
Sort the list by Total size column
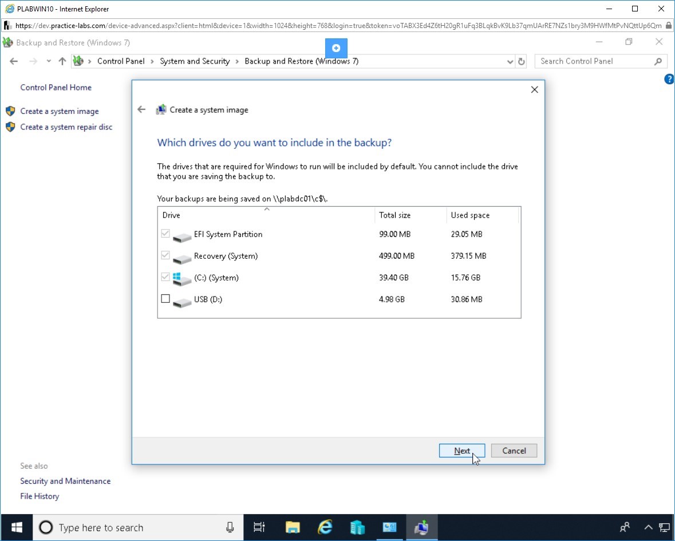[410, 215]
